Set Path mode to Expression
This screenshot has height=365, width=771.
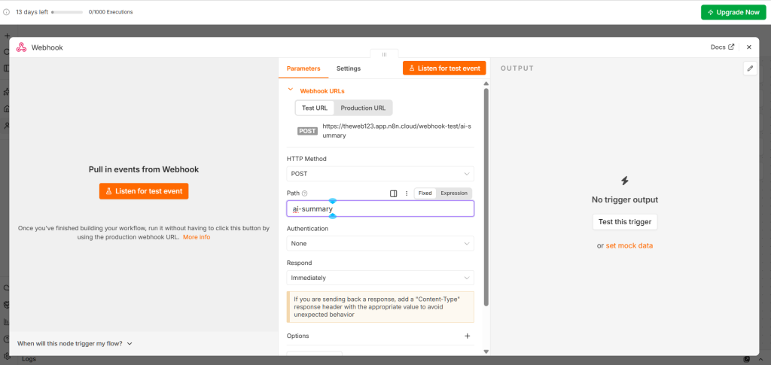[454, 193]
